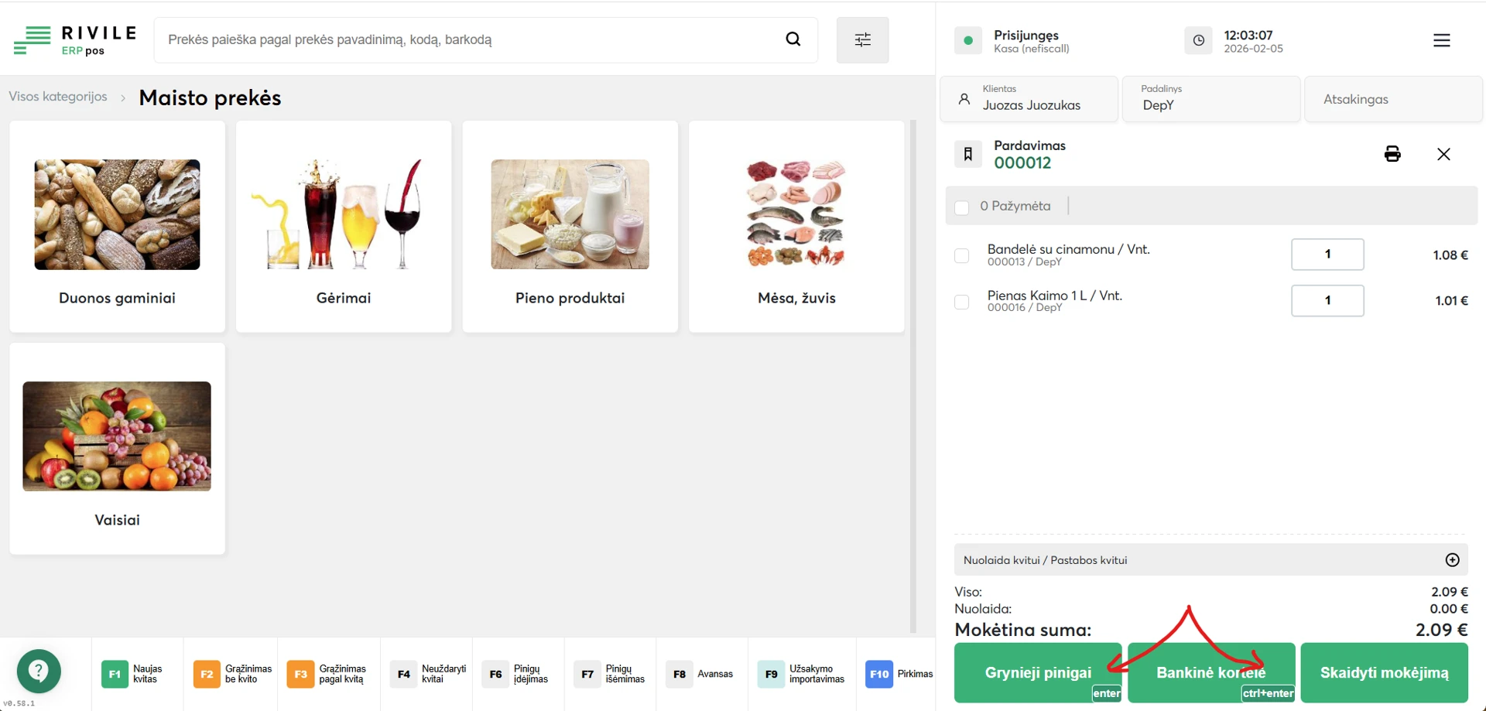This screenshot has height=711, width=1486.
Task: Select F6 Pinigų įdėjimas action
Action: (518, 674)
